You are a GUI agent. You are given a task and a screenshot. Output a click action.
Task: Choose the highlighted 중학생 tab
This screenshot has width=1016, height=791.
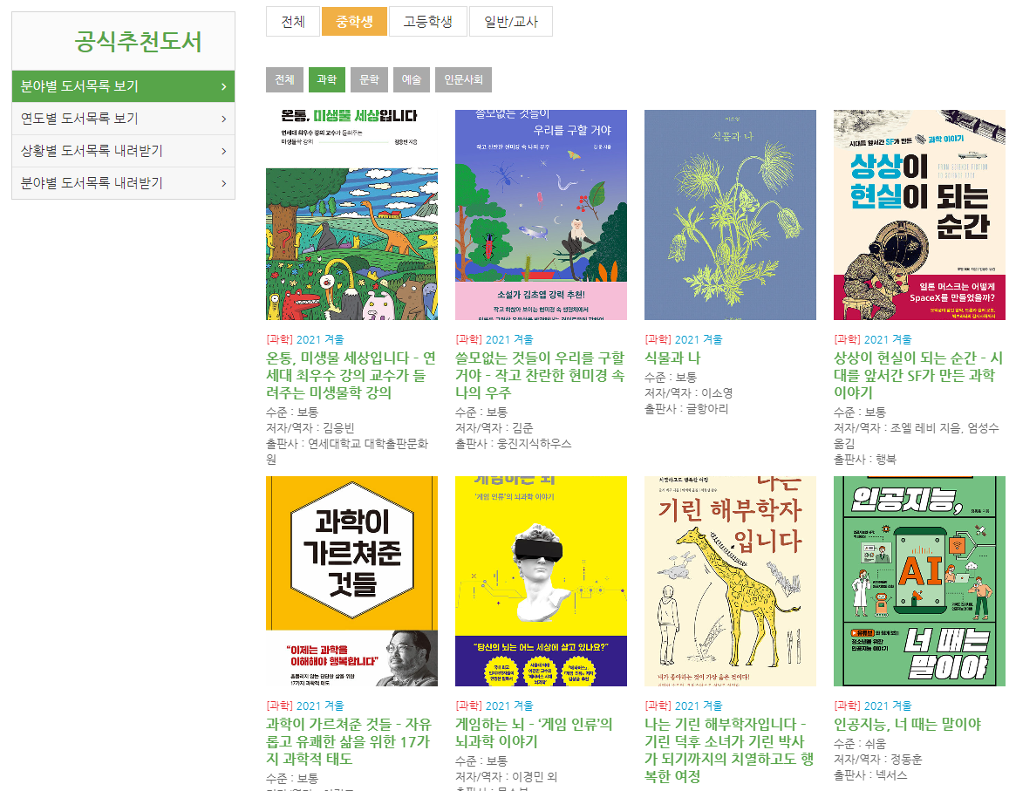(x=354, y=22)
